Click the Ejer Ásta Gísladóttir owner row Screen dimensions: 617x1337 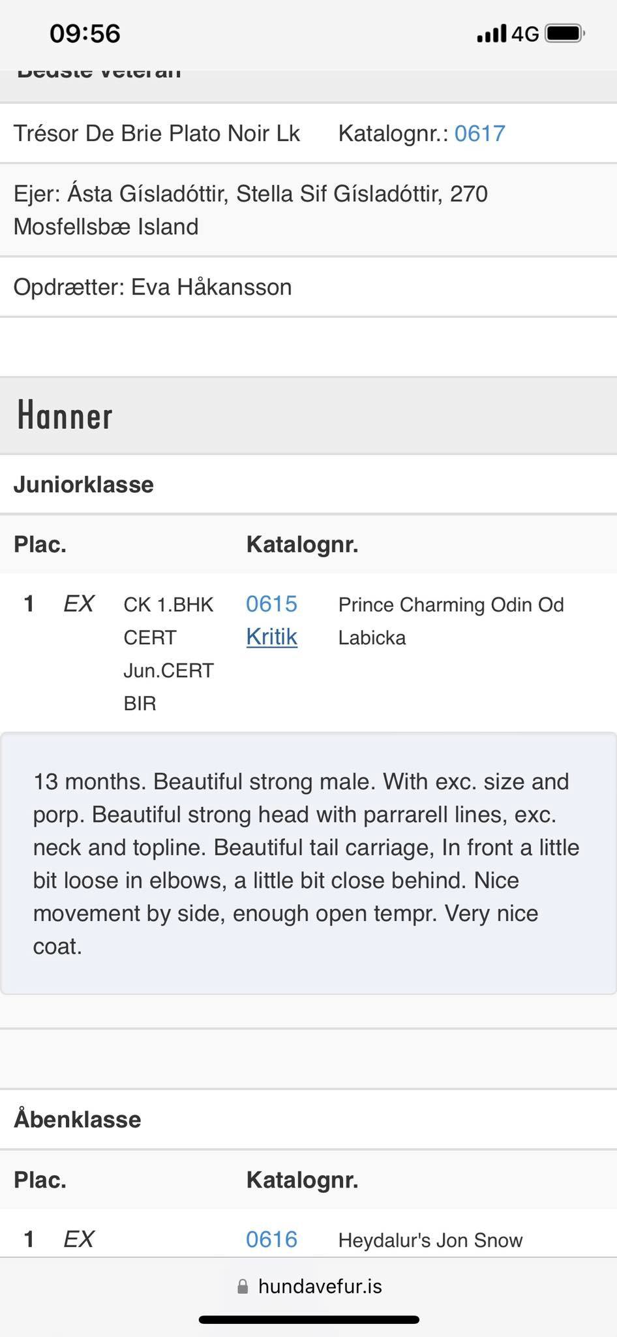tap(308, 210)
